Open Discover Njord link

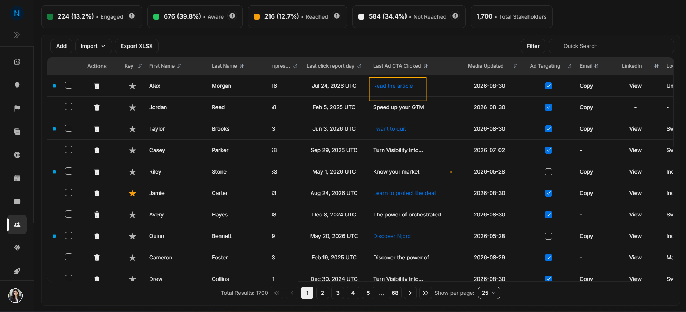coord(392,236)
